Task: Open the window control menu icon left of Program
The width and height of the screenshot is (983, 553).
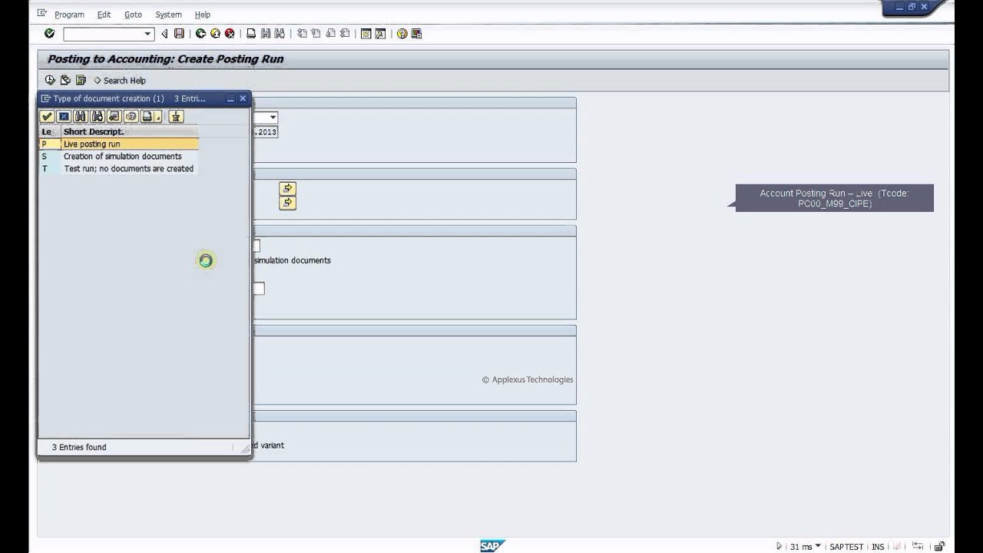Action: [x=42, y=14]
